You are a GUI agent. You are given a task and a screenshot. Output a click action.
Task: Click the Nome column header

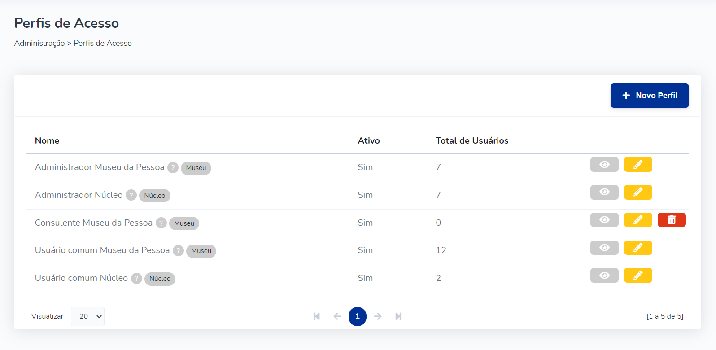[x=47, y=140]
